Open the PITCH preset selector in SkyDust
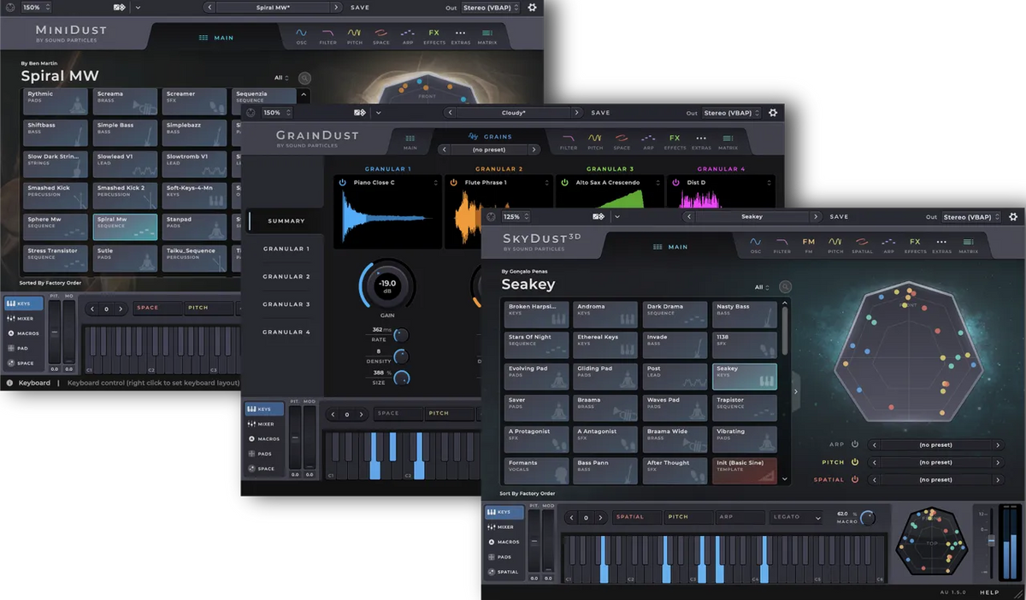 pos(938,462)
